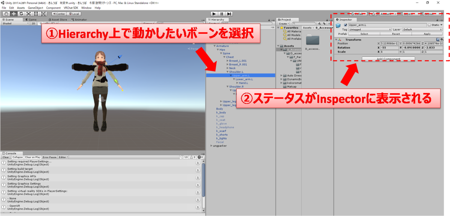Click the prefab Select button

pos(364,34)
